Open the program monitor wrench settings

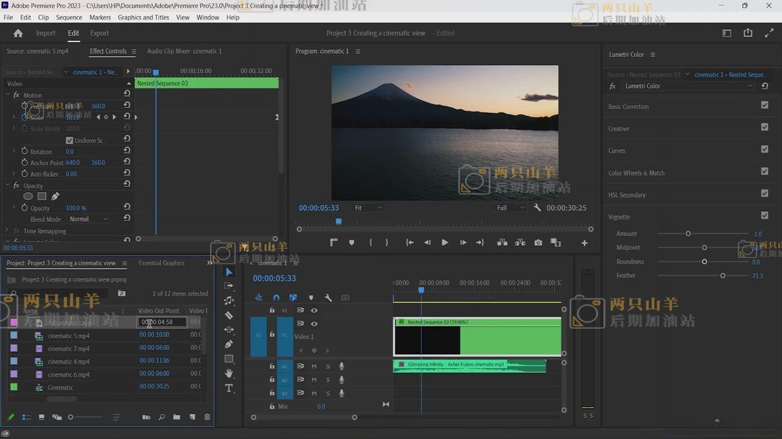537,208
